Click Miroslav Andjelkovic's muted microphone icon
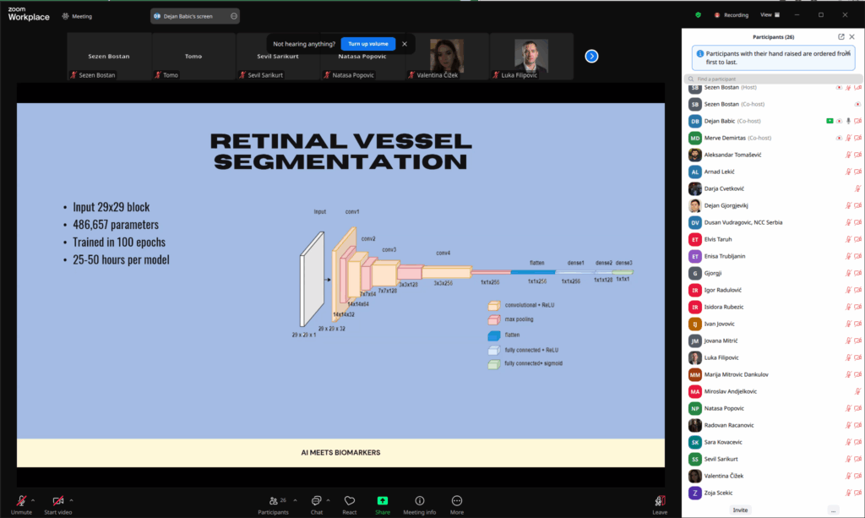The width and height of the screenshot is (865, 518). (857, 392)
